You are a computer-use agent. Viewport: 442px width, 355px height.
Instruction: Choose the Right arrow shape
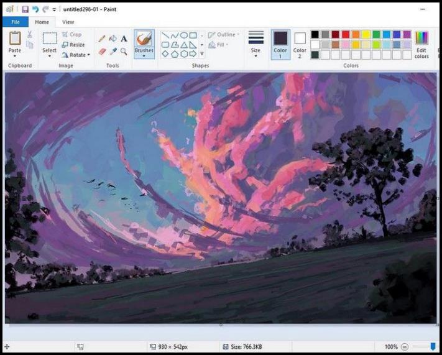193,54
